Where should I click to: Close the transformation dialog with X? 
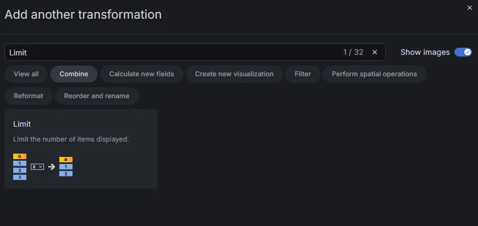tap(469, 8)
